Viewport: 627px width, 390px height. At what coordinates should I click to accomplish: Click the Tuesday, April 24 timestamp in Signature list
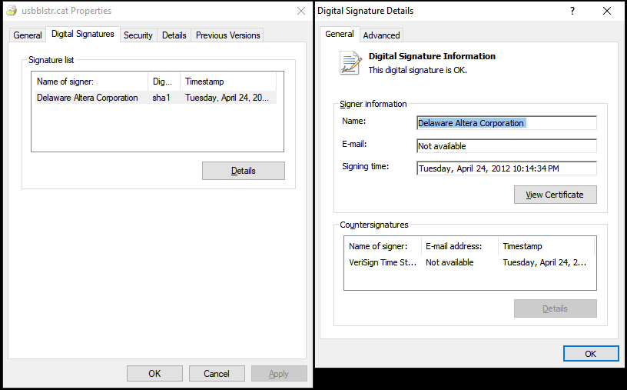[227, 98]
